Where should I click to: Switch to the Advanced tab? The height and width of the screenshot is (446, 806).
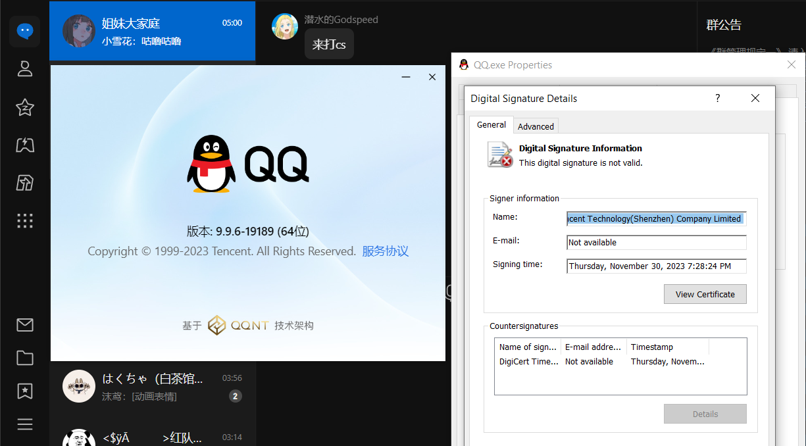(x=536, y=126)
